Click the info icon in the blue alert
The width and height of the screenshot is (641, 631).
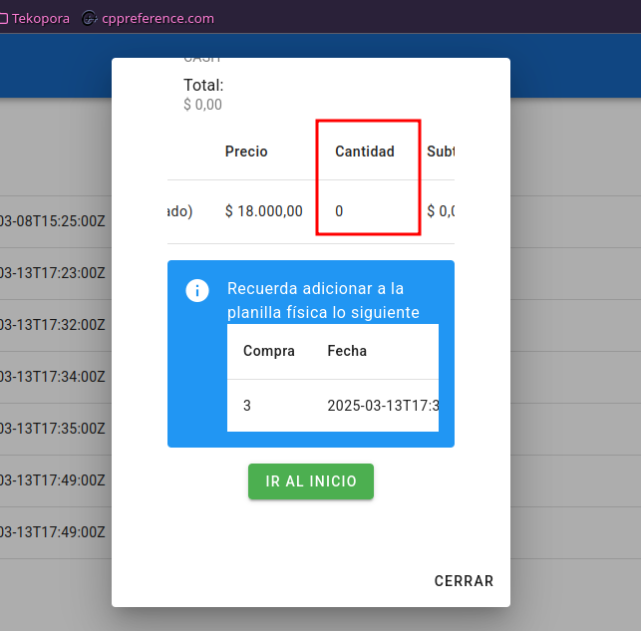(197, 290)
